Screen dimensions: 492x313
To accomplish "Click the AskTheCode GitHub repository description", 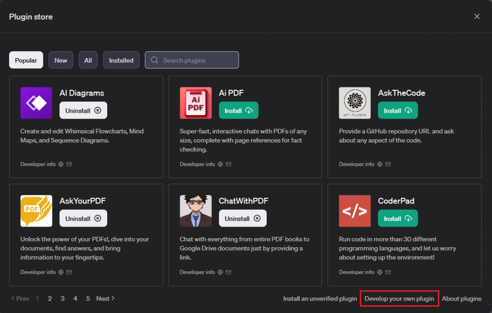I will point(396,136).
